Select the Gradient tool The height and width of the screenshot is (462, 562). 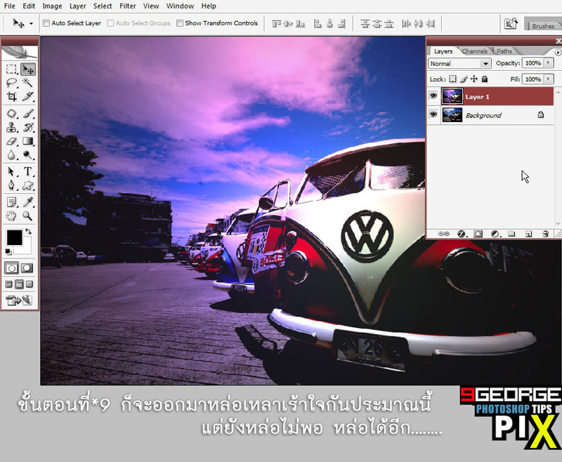click(27, 141)
